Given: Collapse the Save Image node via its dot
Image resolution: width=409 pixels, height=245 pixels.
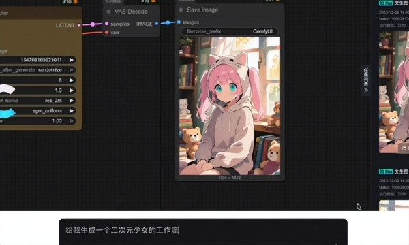Looking at the screenshot, I should [x=181, y=10].
